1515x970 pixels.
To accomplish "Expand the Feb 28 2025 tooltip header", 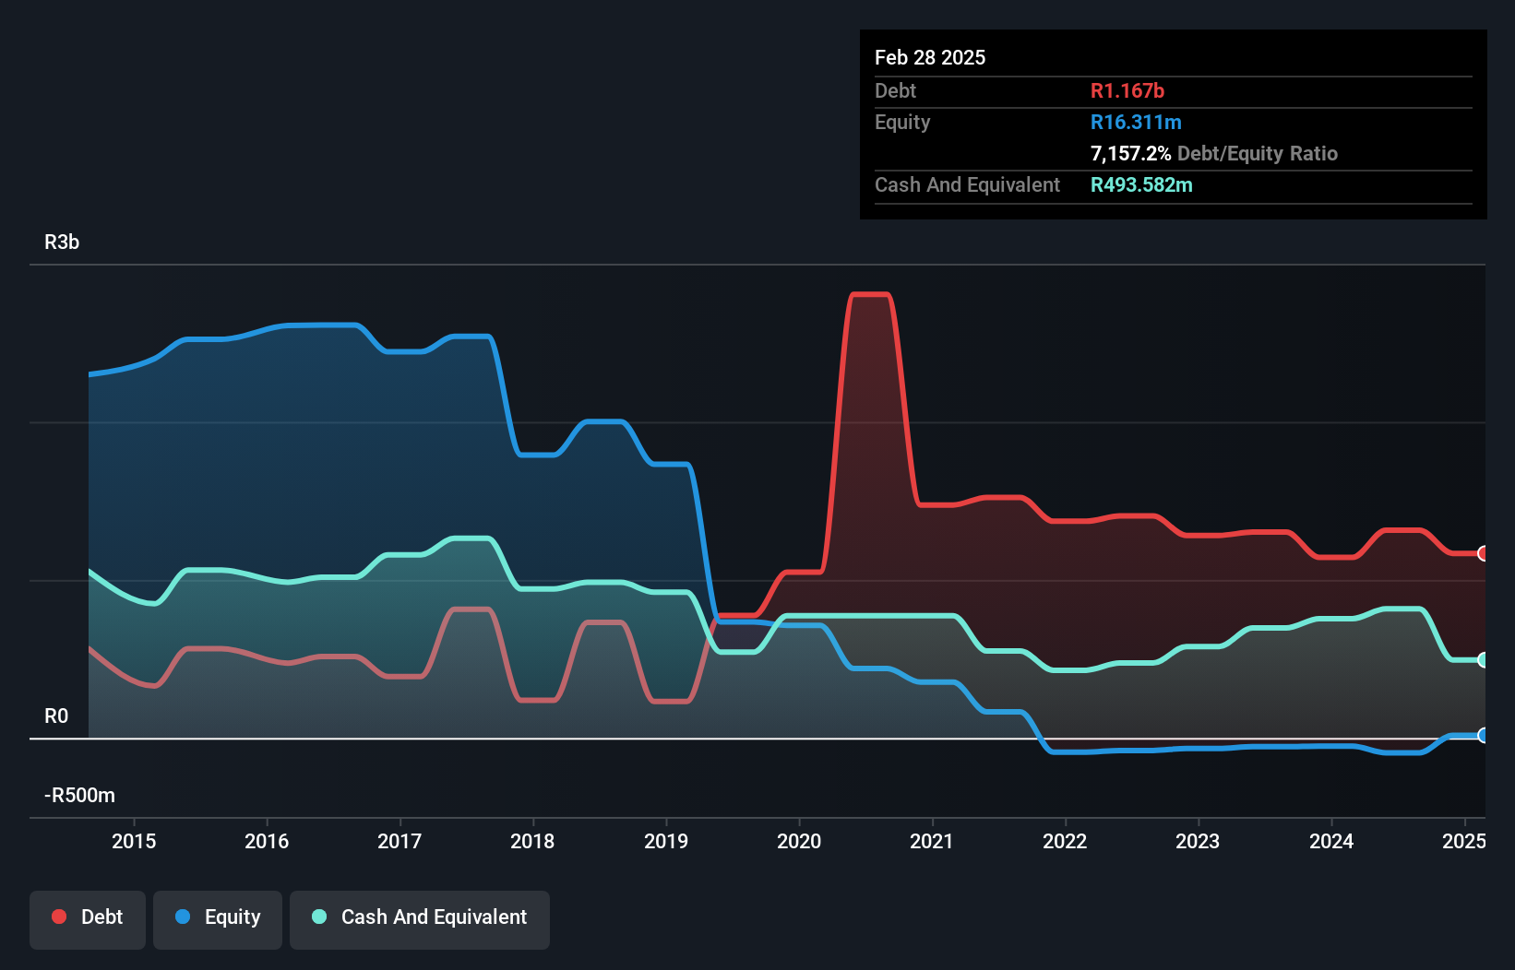I will 930,57.
